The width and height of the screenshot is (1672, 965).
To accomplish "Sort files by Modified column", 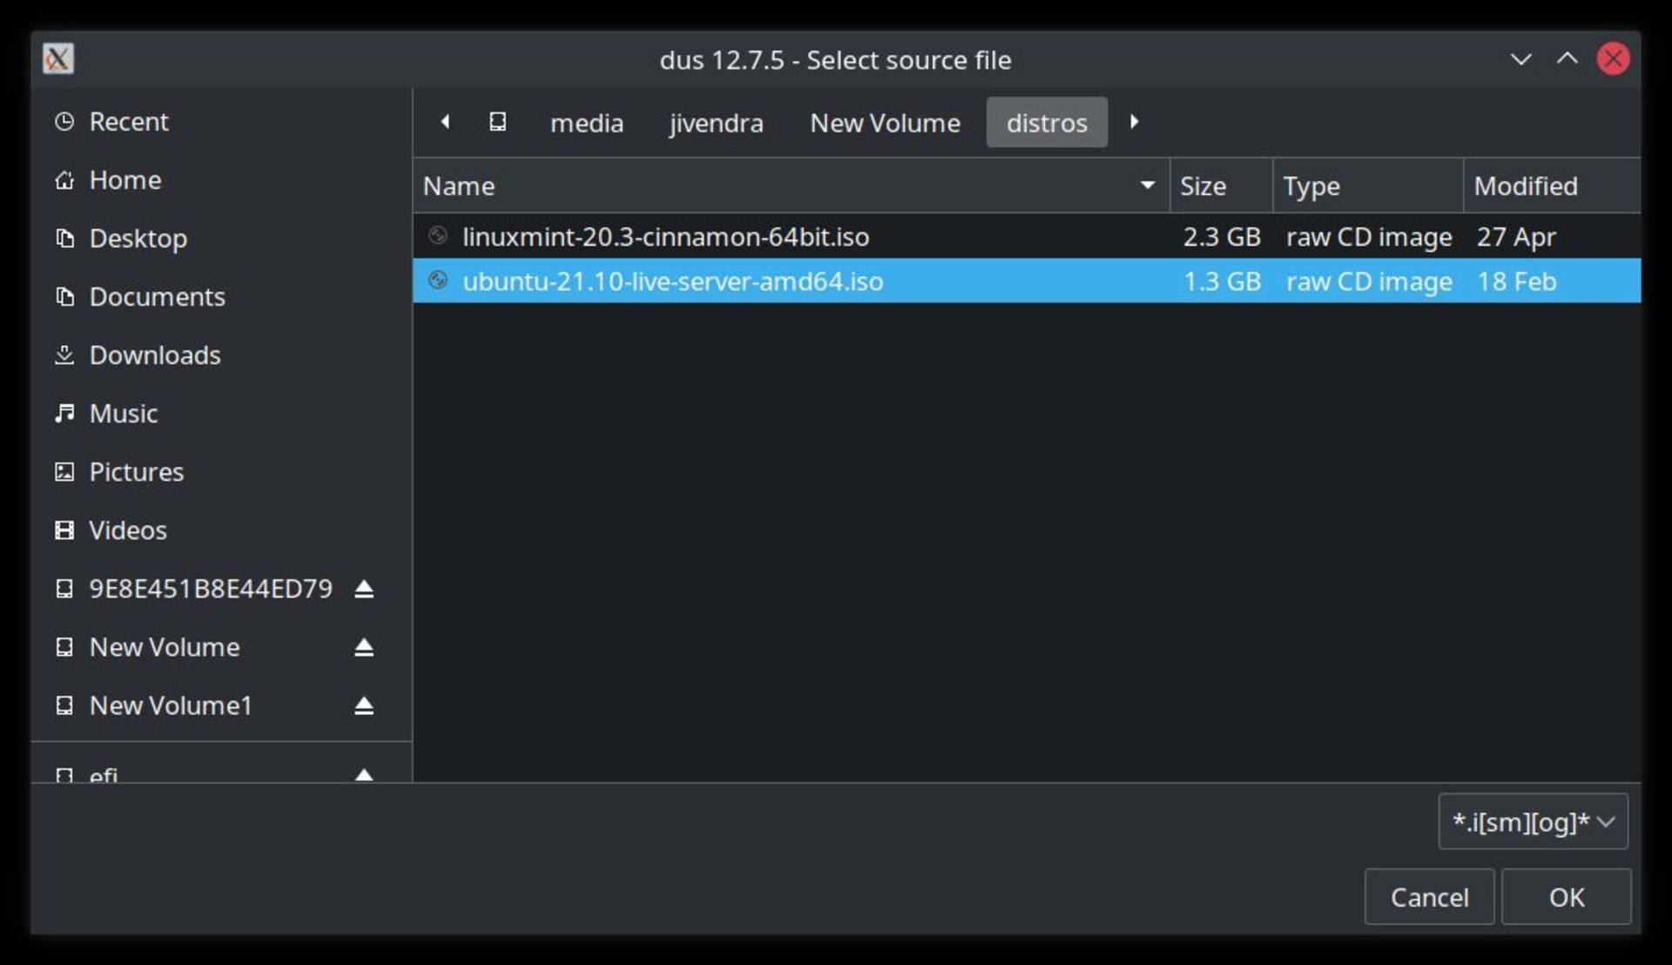I will coord(1553,186).
